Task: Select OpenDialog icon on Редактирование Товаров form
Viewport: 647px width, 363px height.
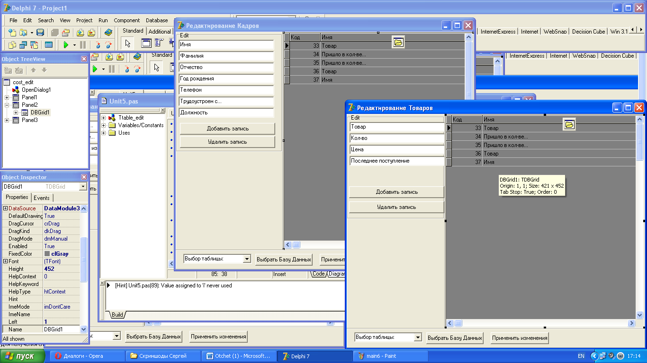Action: 569,125
